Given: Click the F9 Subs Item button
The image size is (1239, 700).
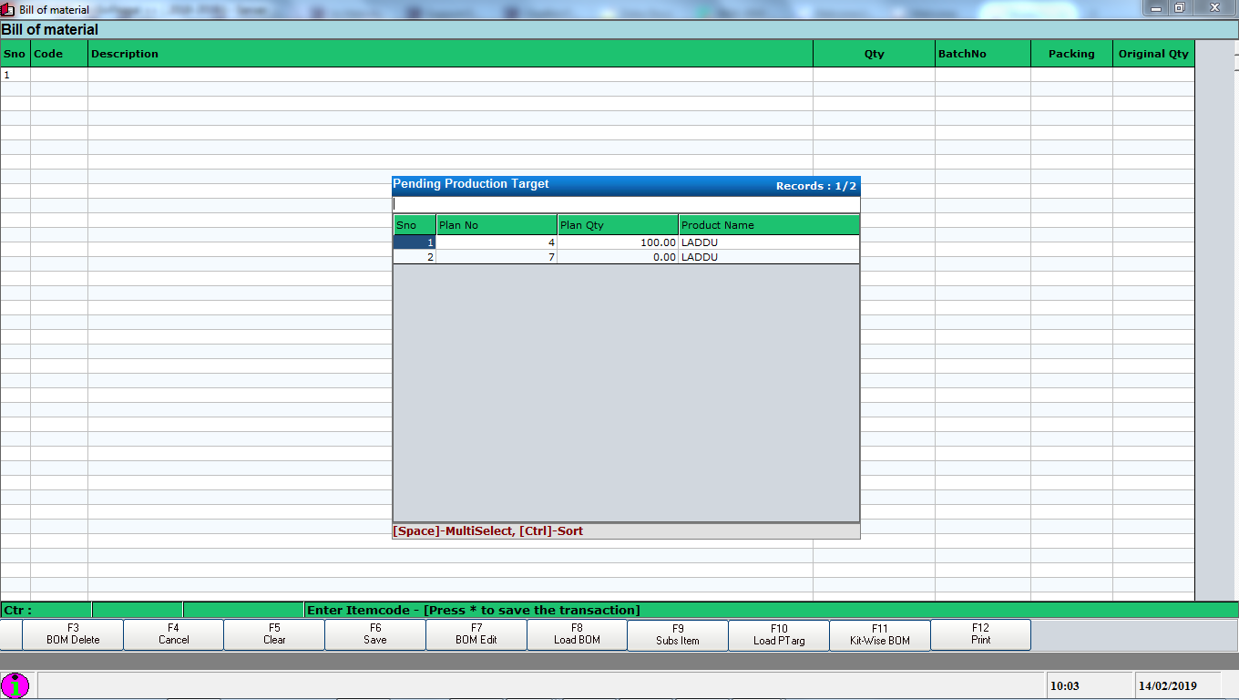Looking at the screenshot, I should 678,634.
